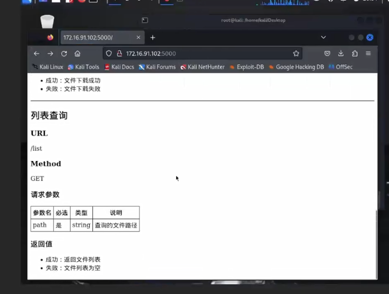
Task: Open the Kali NetHunter bookmark
Action: [x=202, y=67]
